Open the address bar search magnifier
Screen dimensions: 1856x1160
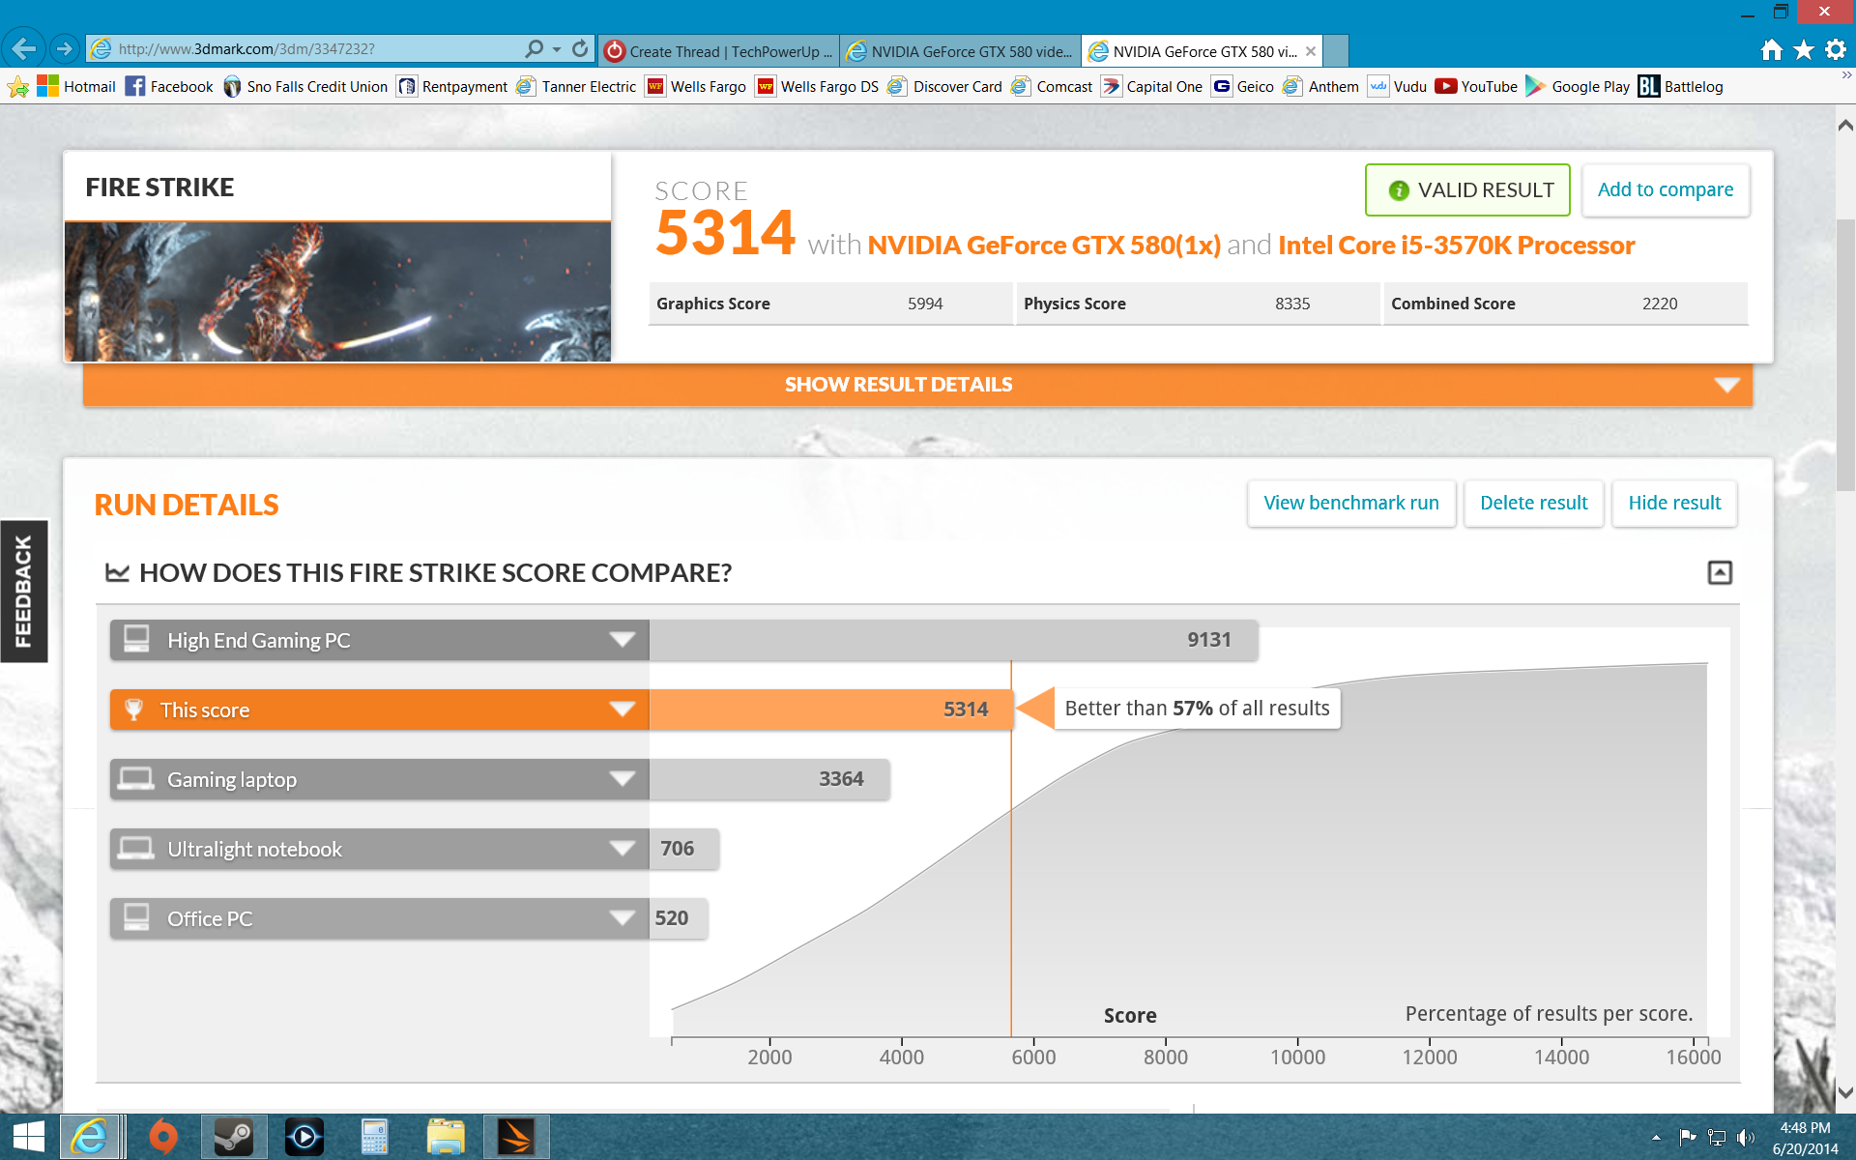pyautogui.click(x=534, y=48)
